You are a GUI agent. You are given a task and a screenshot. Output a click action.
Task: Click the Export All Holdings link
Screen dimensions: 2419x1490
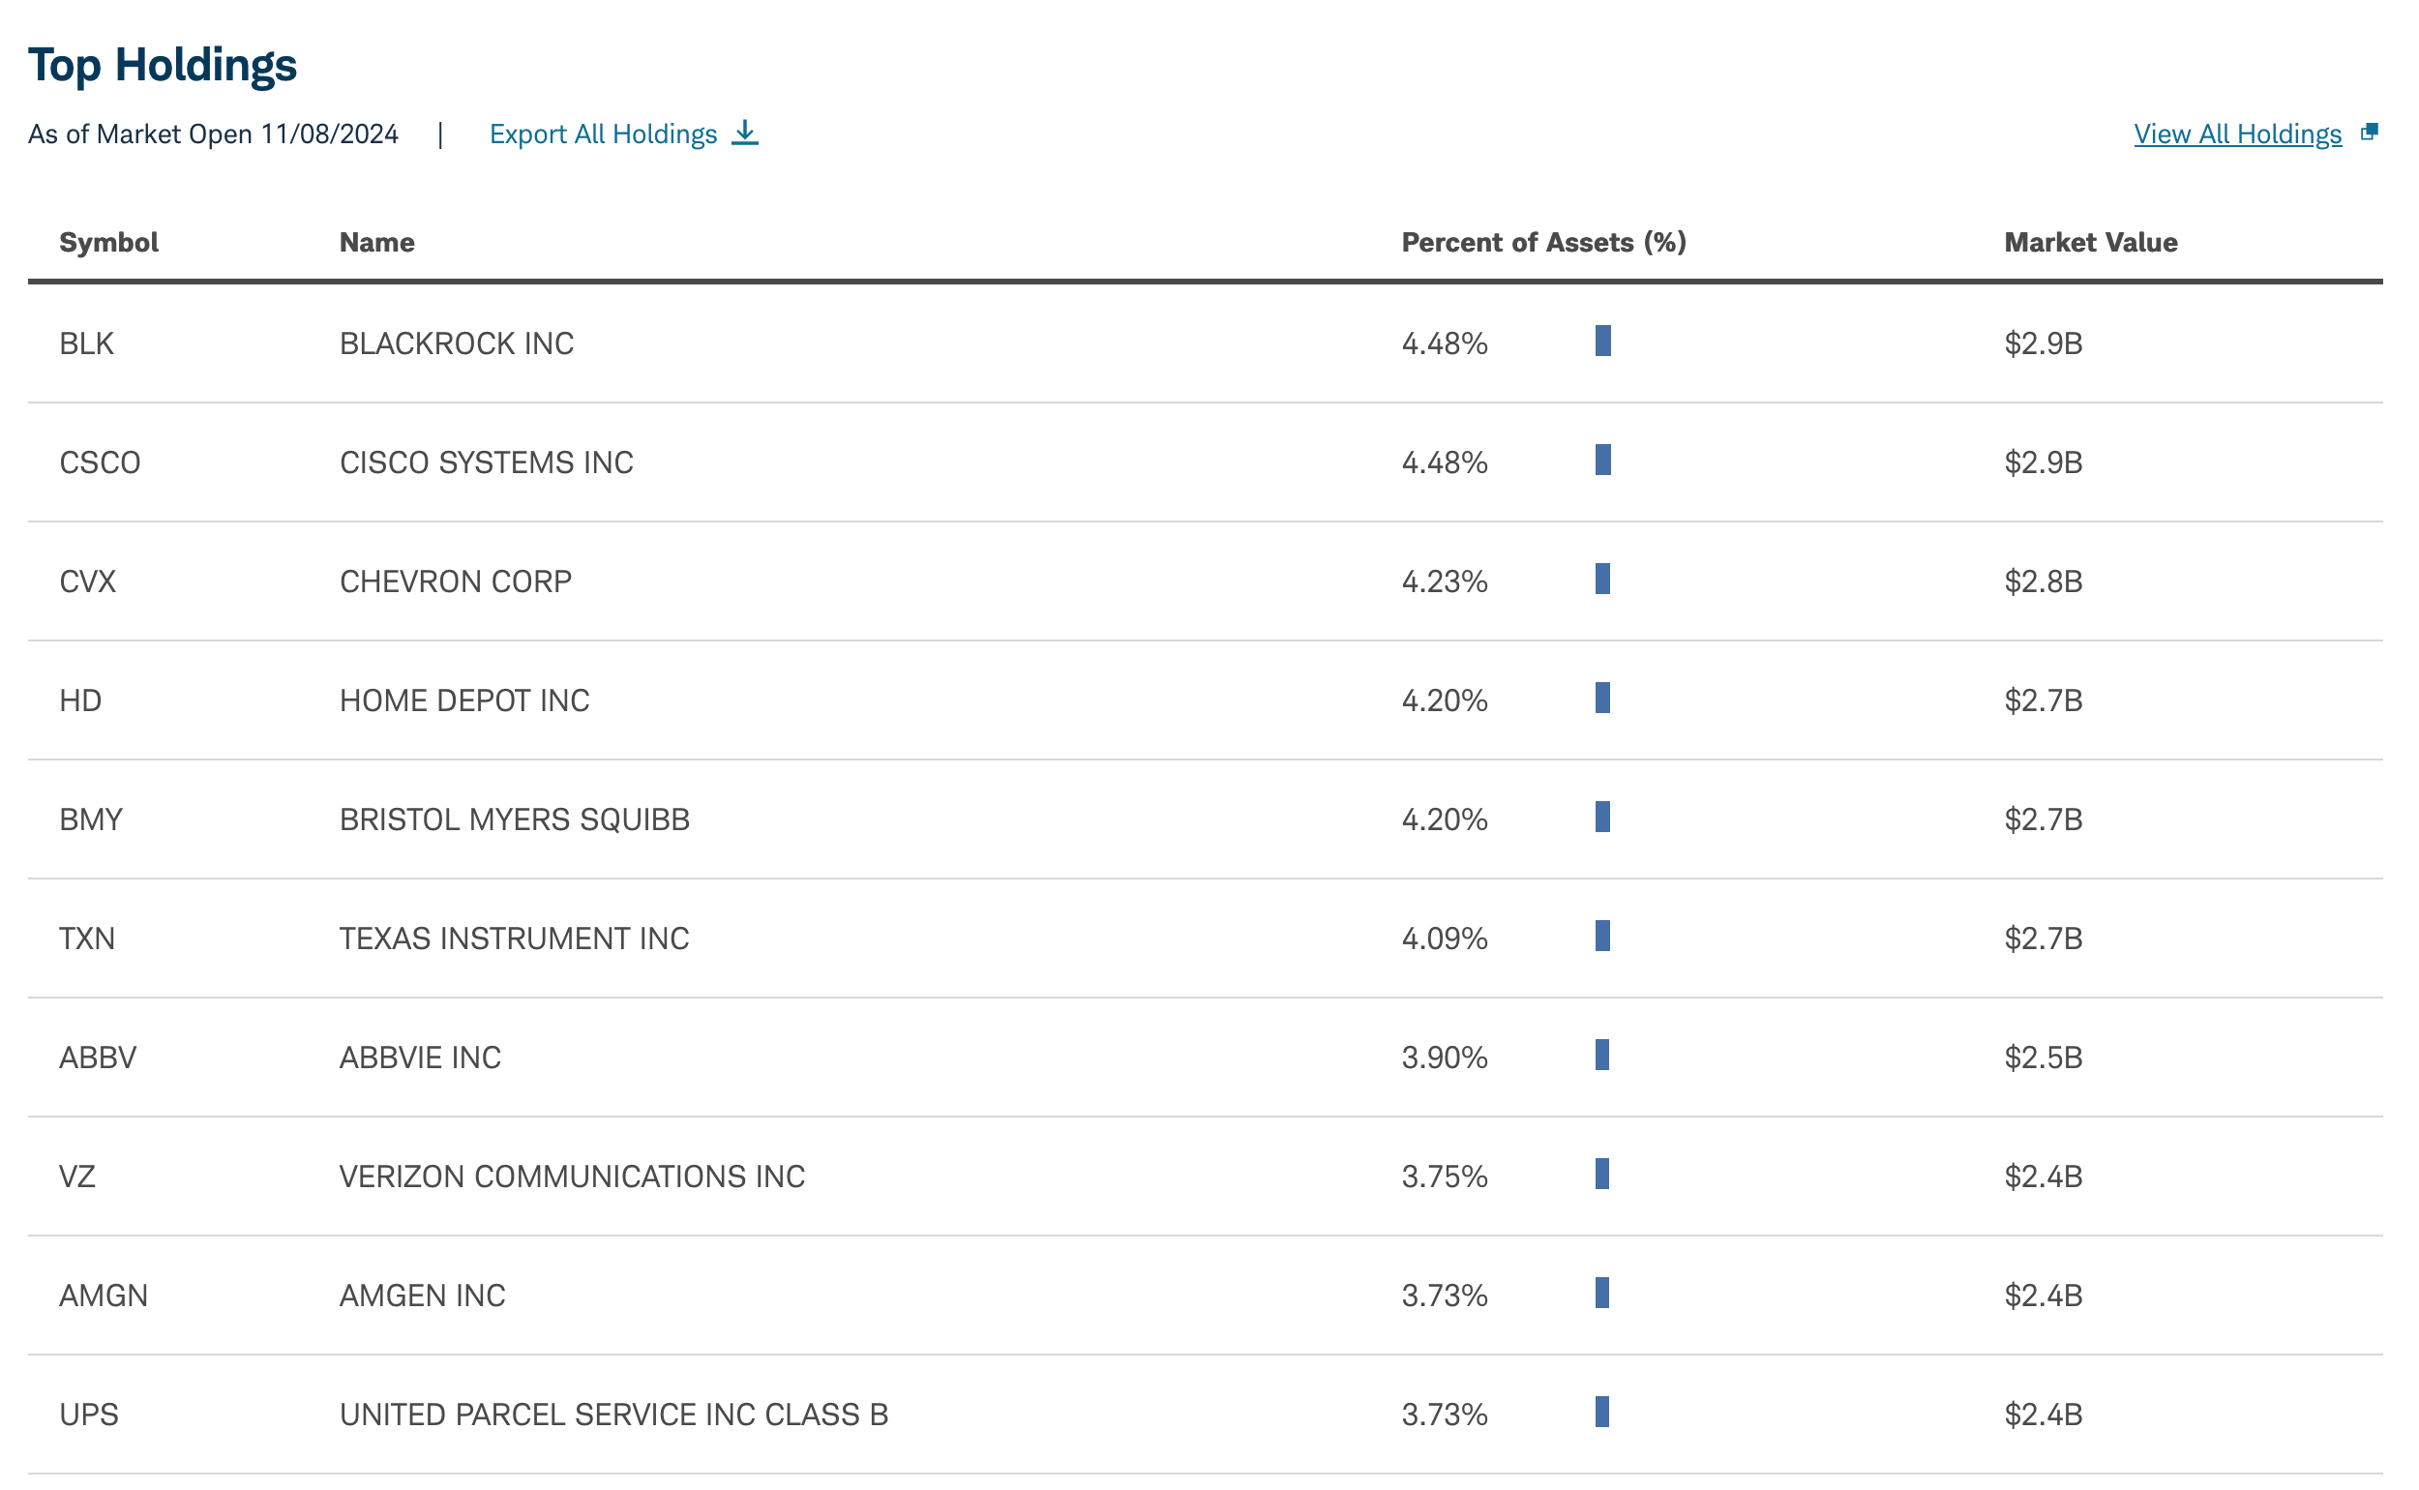coord(604,134)
